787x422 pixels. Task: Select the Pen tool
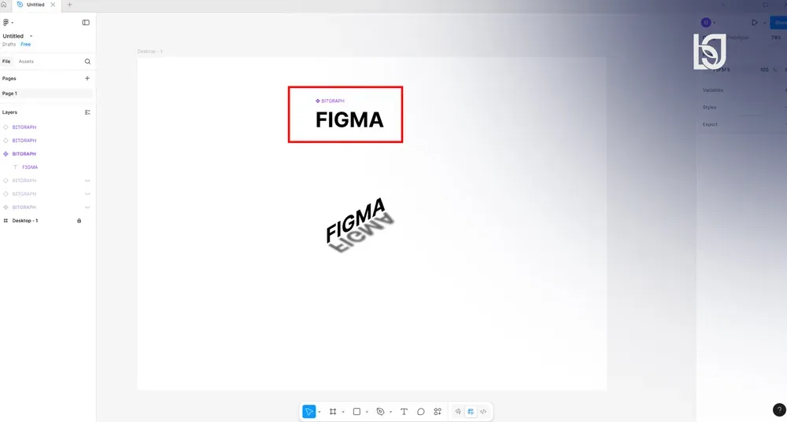coord(380,412)
